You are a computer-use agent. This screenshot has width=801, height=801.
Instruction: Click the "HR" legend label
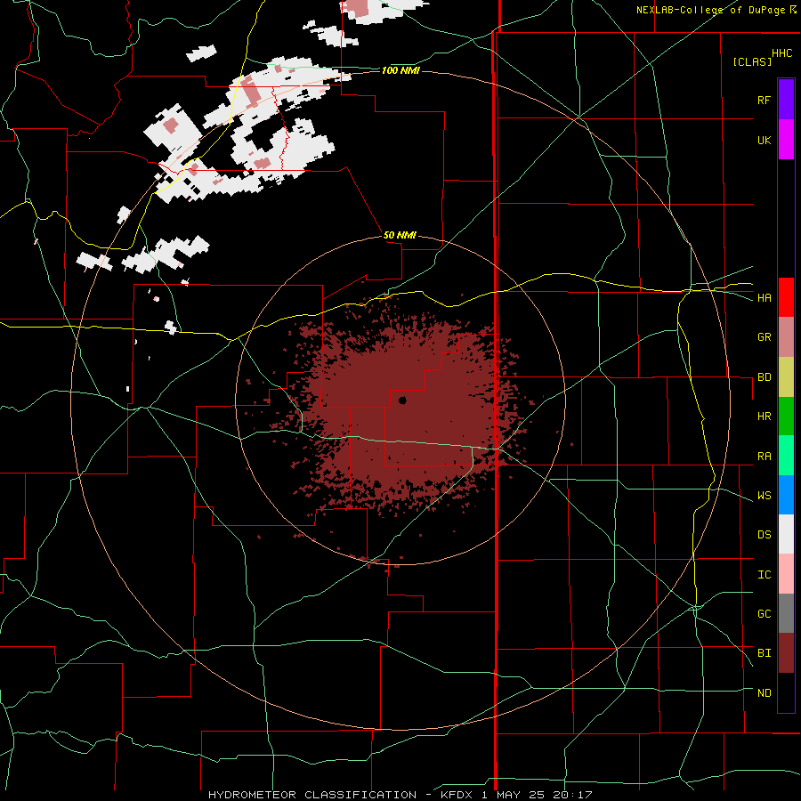pos(764,417)
